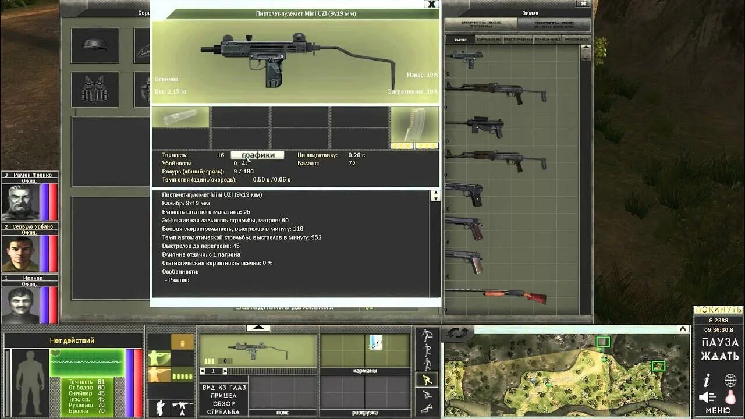Click the right green marker on minimap
Image resolution: width=745 pixels, height=419 pixels.
pos(658,366)
